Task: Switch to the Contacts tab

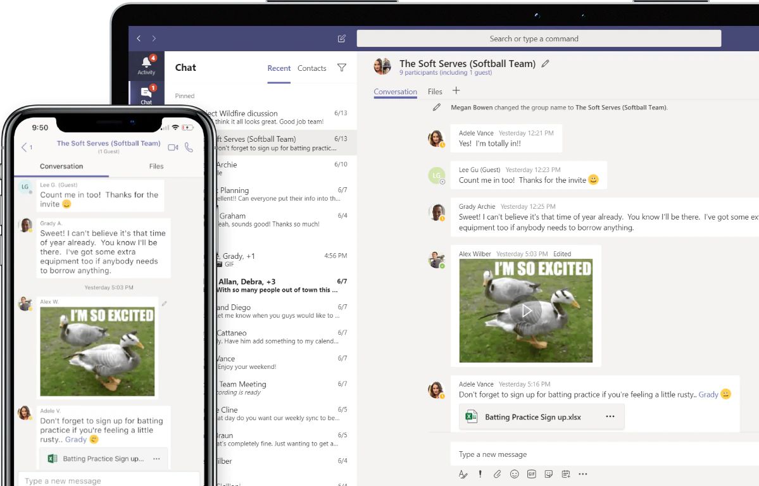Action: pyautogui.click(x=311, y=68)
